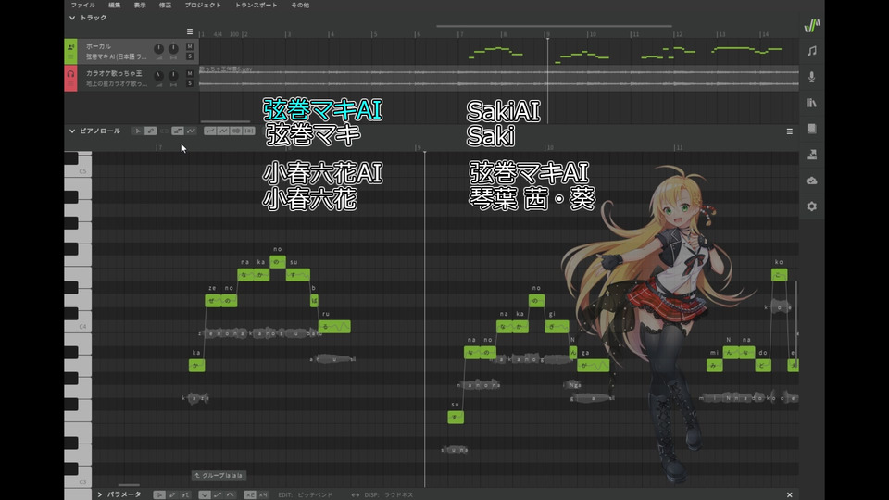Open the EDIT ピッチベンド parameter dropdown
The image size is (889, 500).
coord(315,494)
